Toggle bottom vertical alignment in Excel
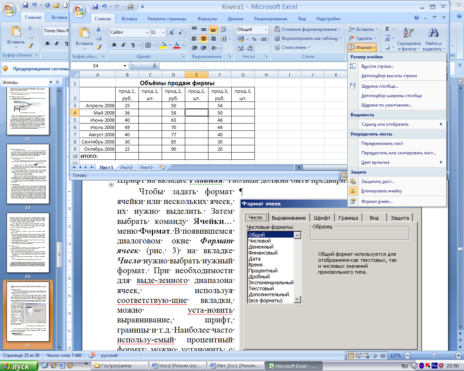 coord(213,29)
